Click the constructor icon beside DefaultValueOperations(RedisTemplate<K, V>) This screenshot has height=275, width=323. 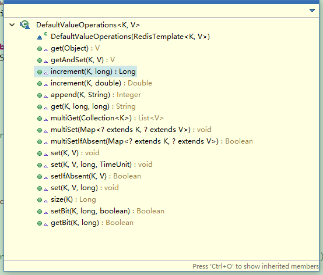click(x=42, y=37)
